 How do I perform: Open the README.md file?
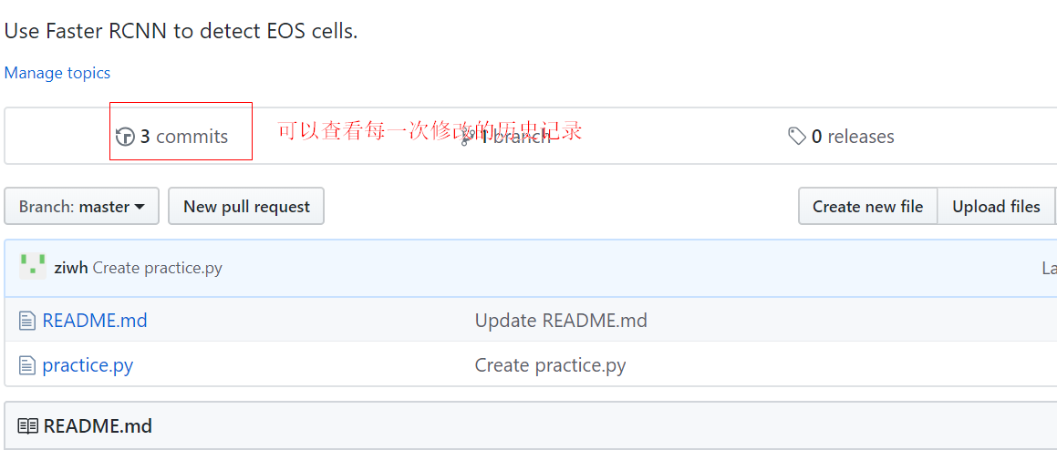(95, 321)
